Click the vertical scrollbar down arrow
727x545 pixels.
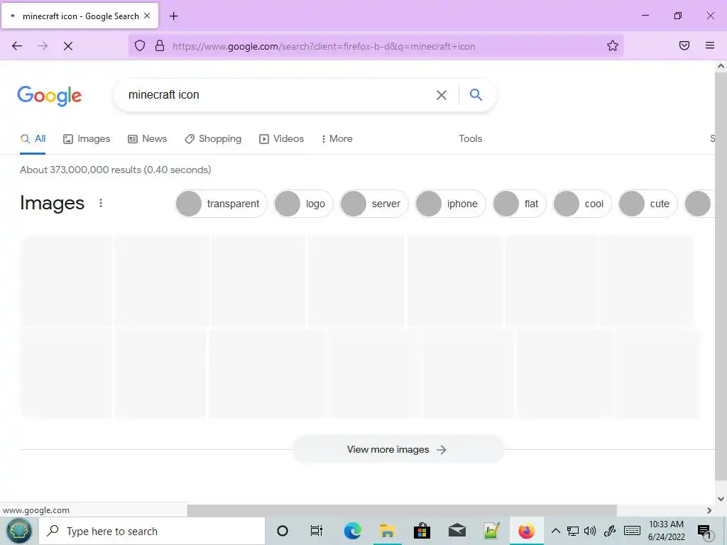point(721,499)
